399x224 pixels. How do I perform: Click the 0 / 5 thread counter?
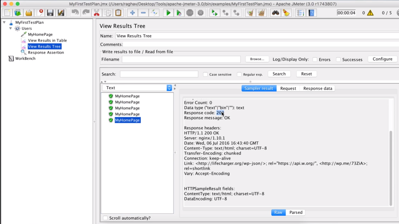point(387,13)
